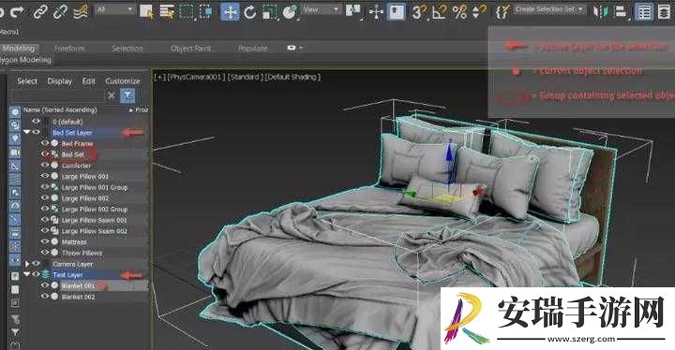Toggle Keyboard Shortcut Override icon
The height and width of the screenshot is (350, 675).
tap(396, 11)
